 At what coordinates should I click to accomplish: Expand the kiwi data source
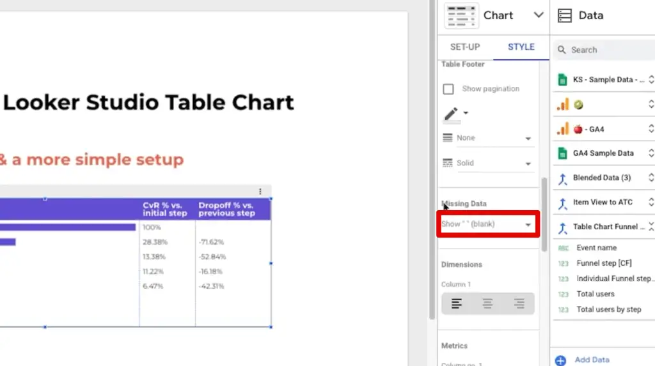(x=651, y=104)
